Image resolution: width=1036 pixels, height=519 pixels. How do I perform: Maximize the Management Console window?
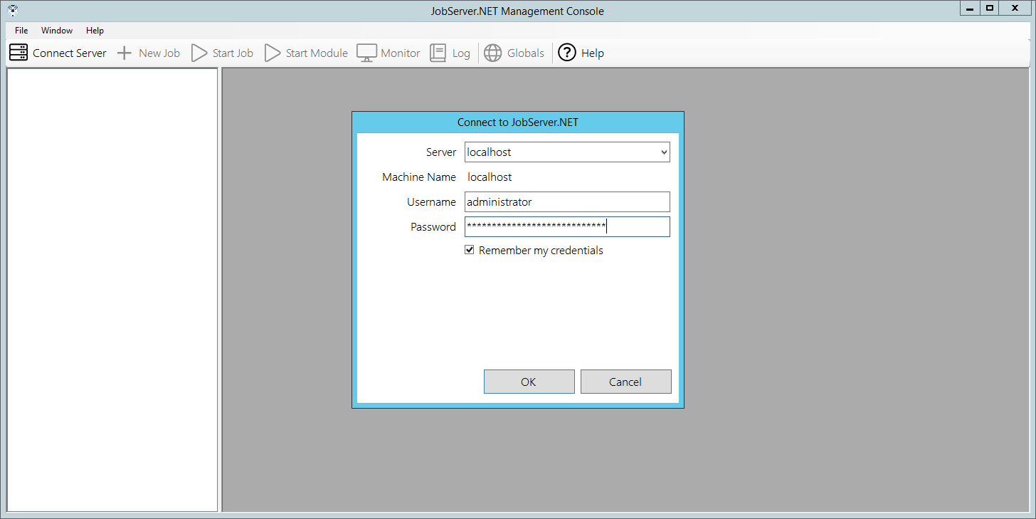point(989,8)
